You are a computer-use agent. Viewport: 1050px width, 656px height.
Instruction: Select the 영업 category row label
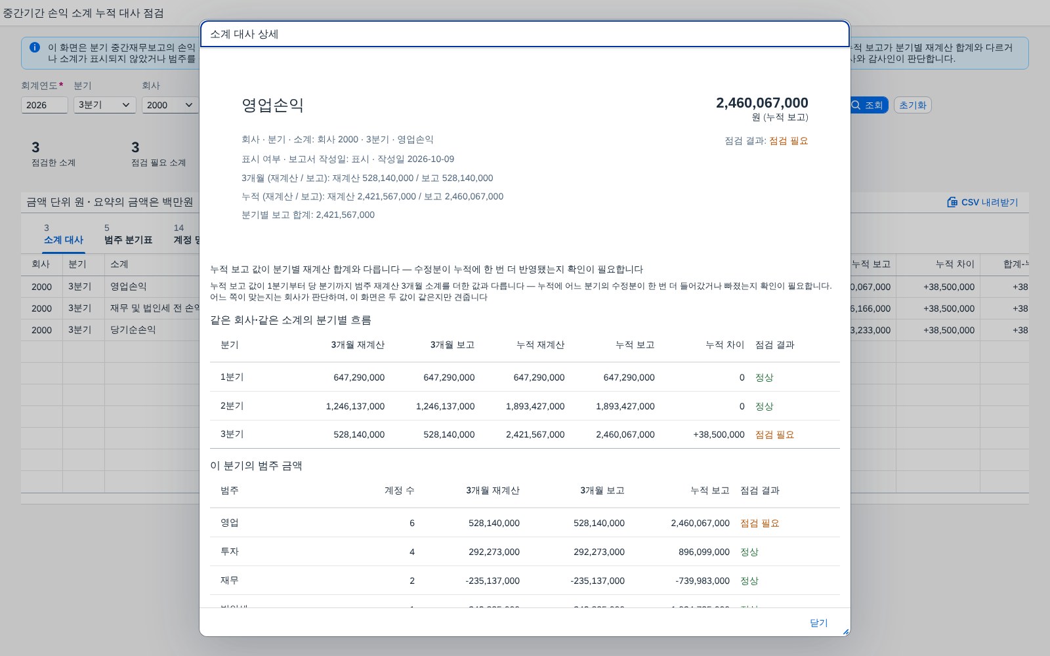point(230,523)
